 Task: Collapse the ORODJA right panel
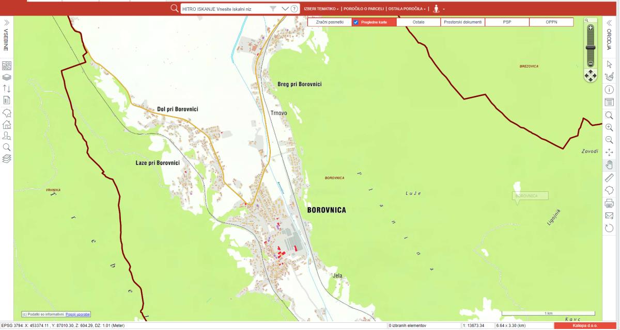pos(609,23)
